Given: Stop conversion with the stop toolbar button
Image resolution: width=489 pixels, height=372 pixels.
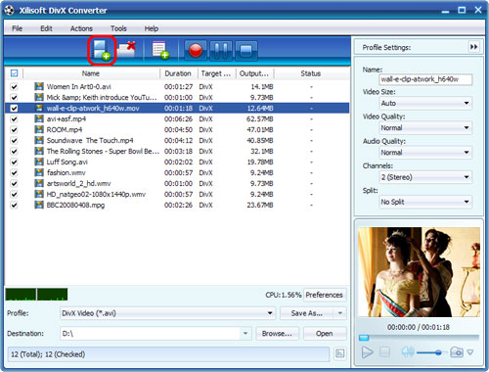Looking at the screenshot, I should 246,51.
